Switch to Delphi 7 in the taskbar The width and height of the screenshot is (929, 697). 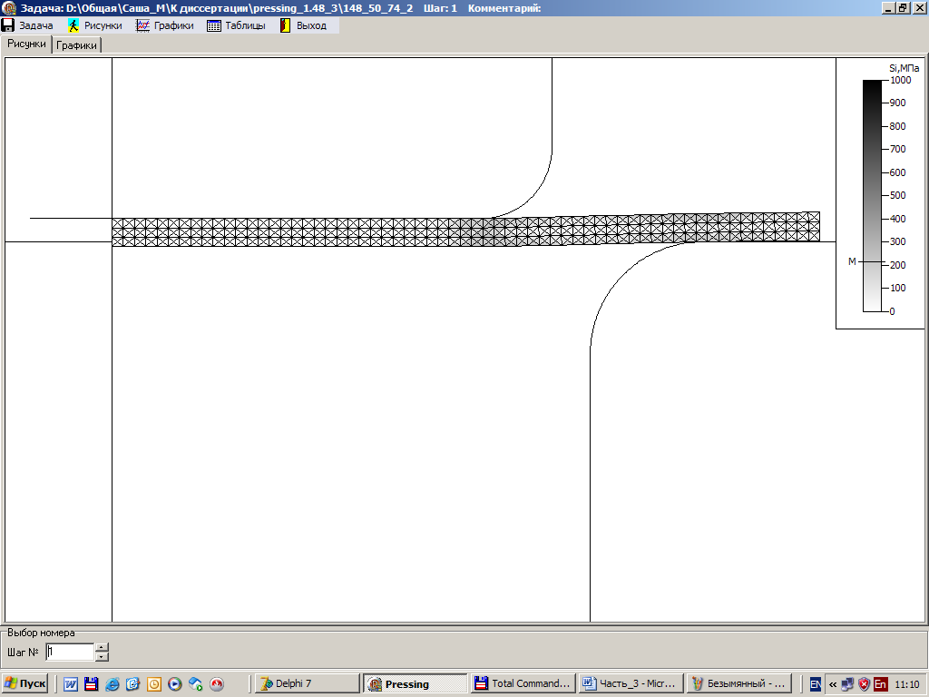[305, 683]
